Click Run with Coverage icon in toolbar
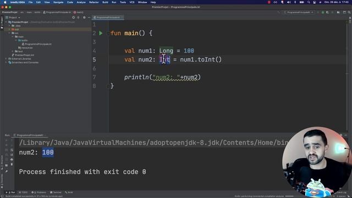This screenshot has height=198, width=352. pyautogui.click(x=328, y=12)
